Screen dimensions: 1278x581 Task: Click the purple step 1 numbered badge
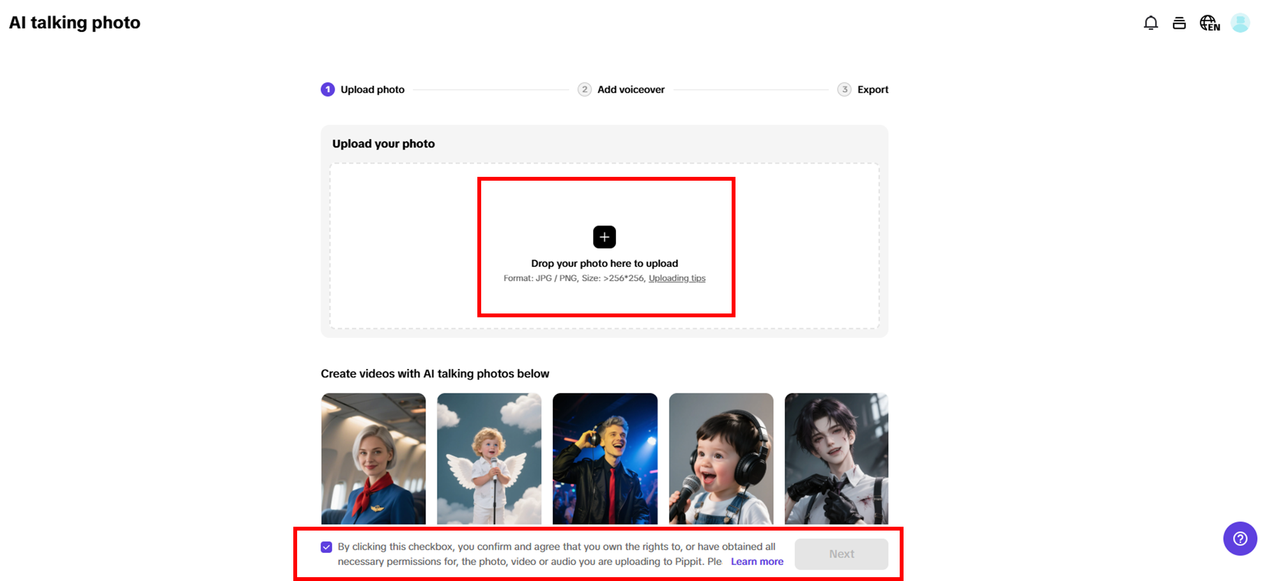click(x=328, y=89)
